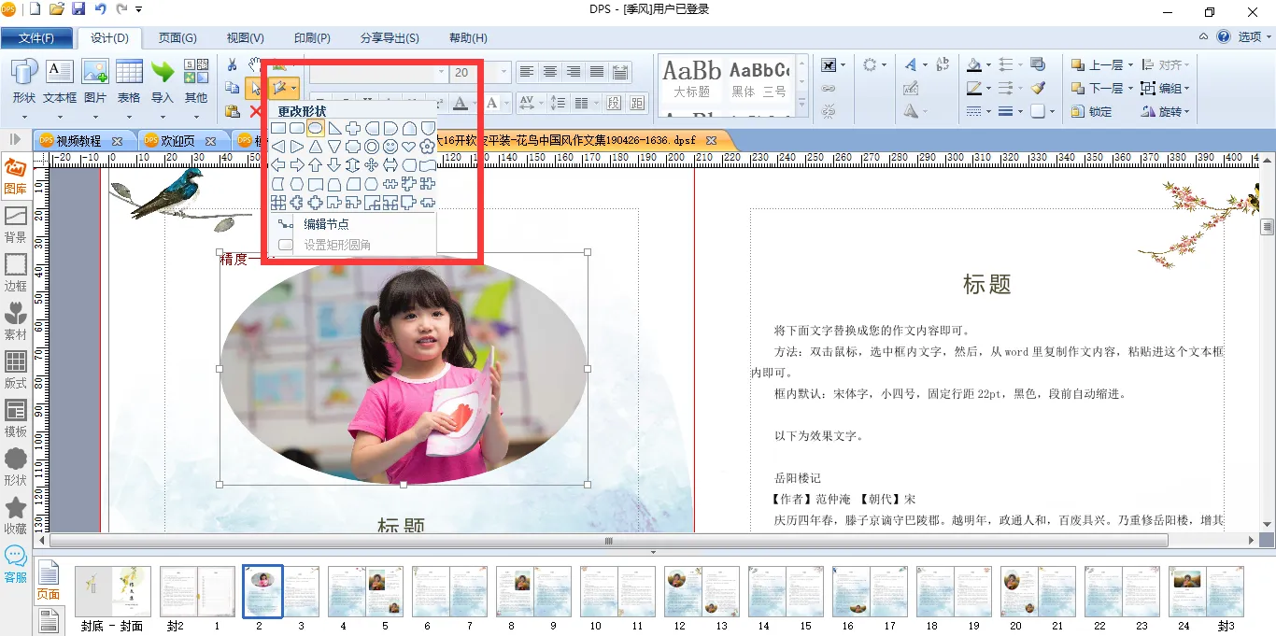Screen dimensions: 1276x636
Task: Select the heart shape in 更改形状 panel
Action: coord(409,147)
